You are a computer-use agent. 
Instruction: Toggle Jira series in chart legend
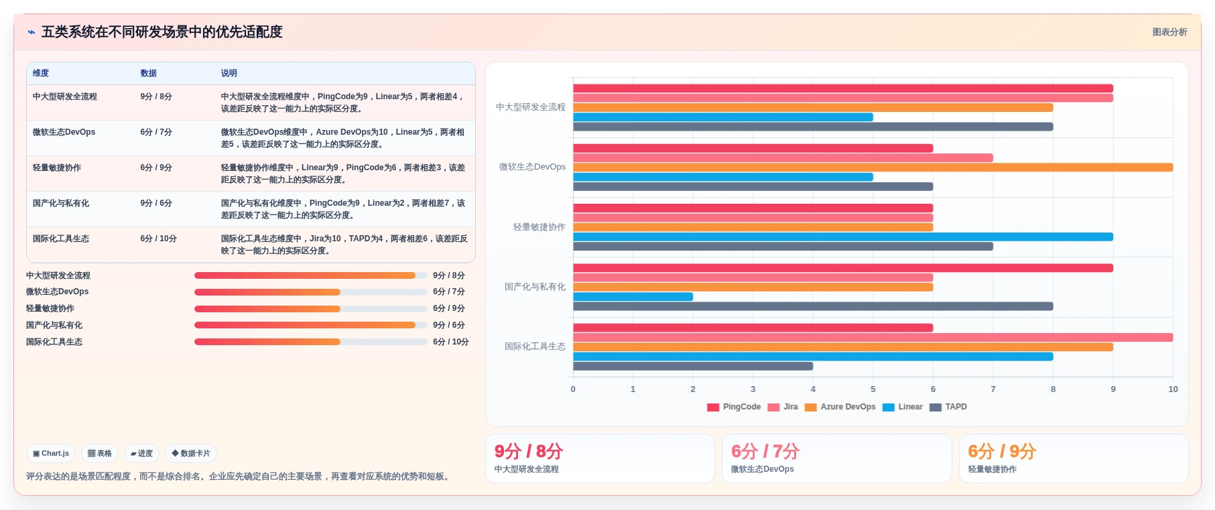783,407
